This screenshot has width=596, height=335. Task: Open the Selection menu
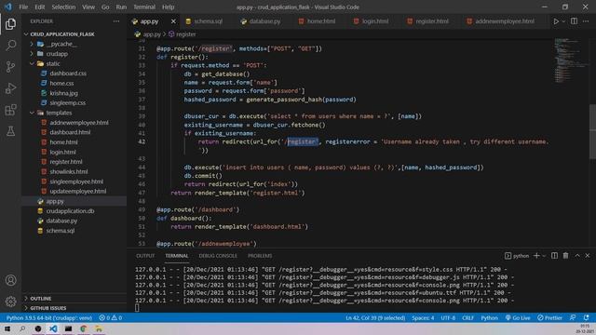[x=63, y=7]
